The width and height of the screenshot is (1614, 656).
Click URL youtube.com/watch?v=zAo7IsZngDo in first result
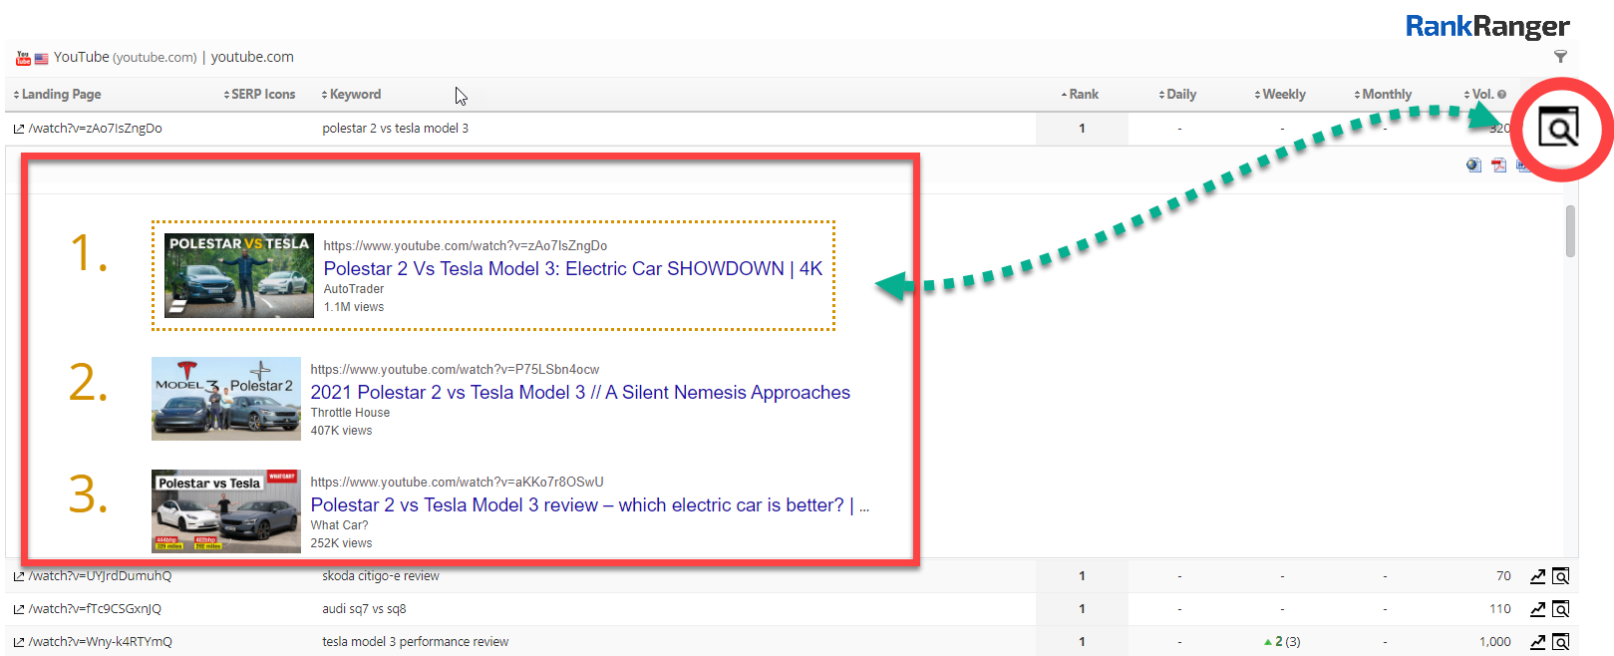[466, 245]
